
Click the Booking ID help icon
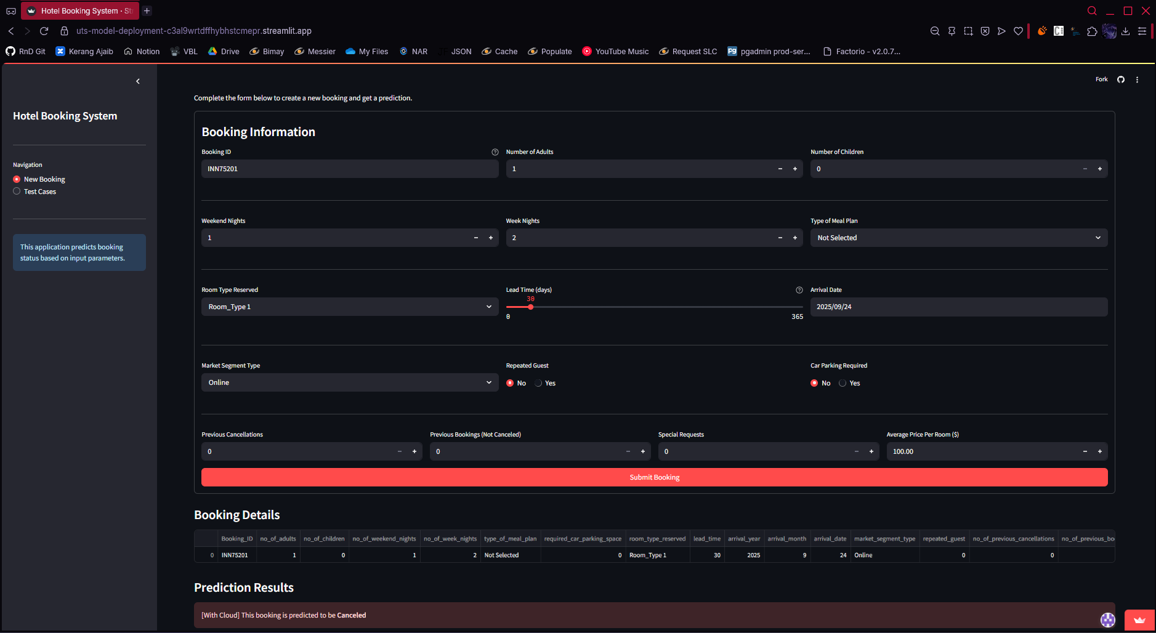(495, 152)
